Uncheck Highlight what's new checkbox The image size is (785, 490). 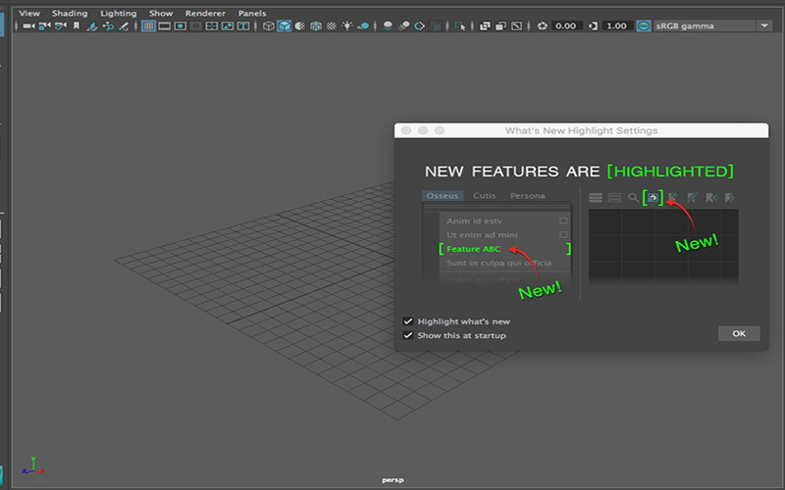[408, 321]
